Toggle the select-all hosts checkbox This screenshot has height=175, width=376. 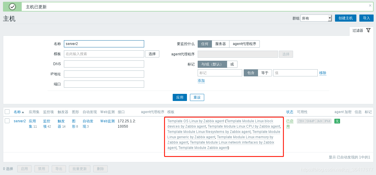[x=7, y=112]
